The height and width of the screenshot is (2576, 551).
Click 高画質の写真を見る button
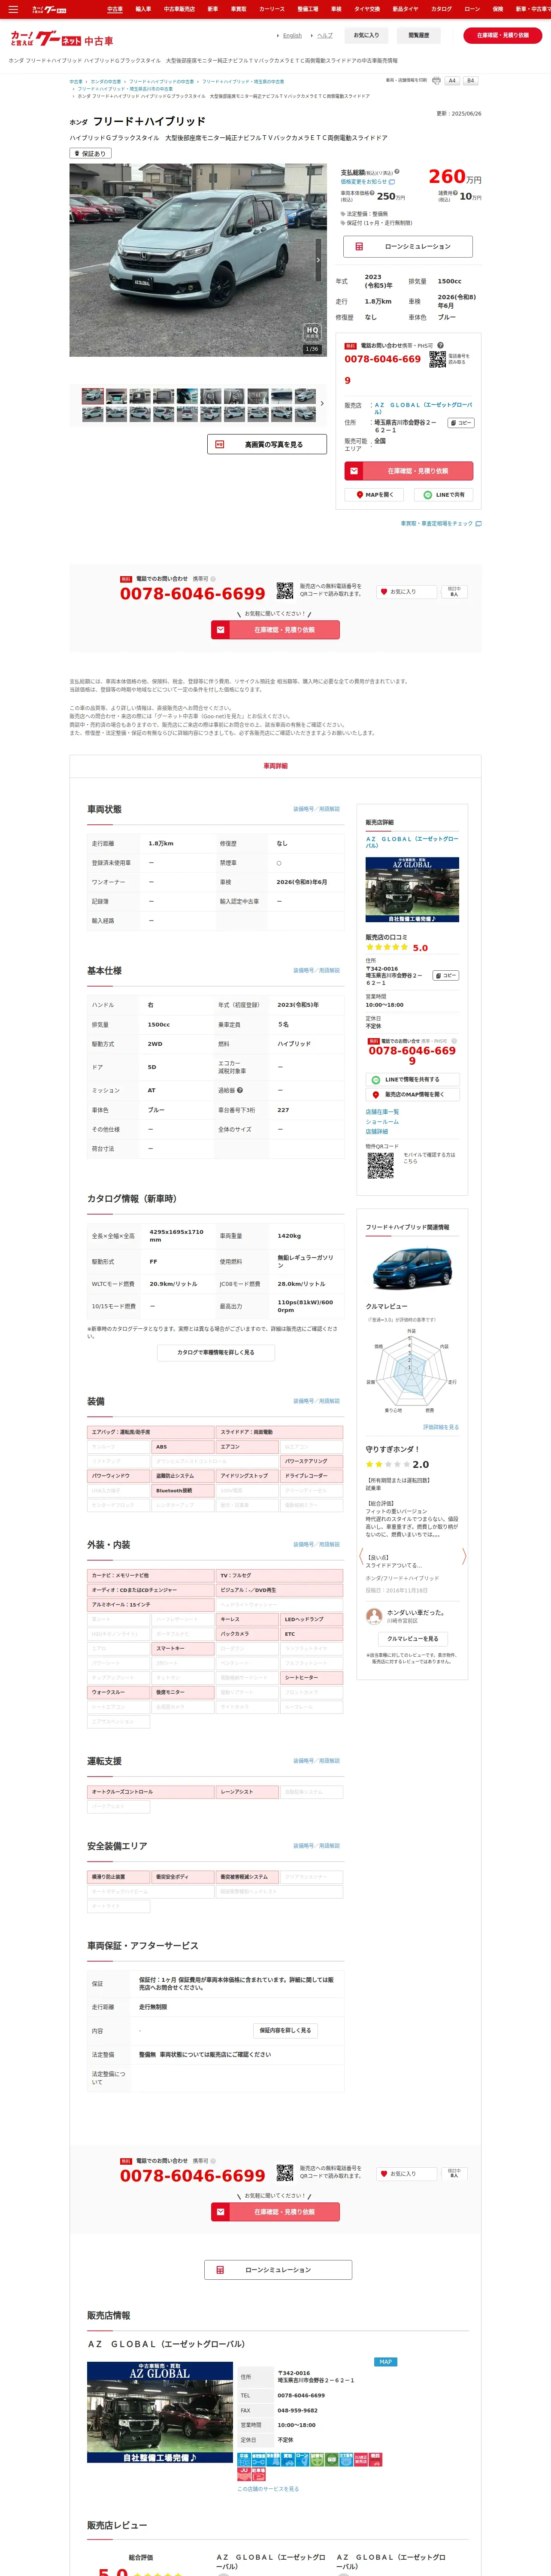(267, 444)
